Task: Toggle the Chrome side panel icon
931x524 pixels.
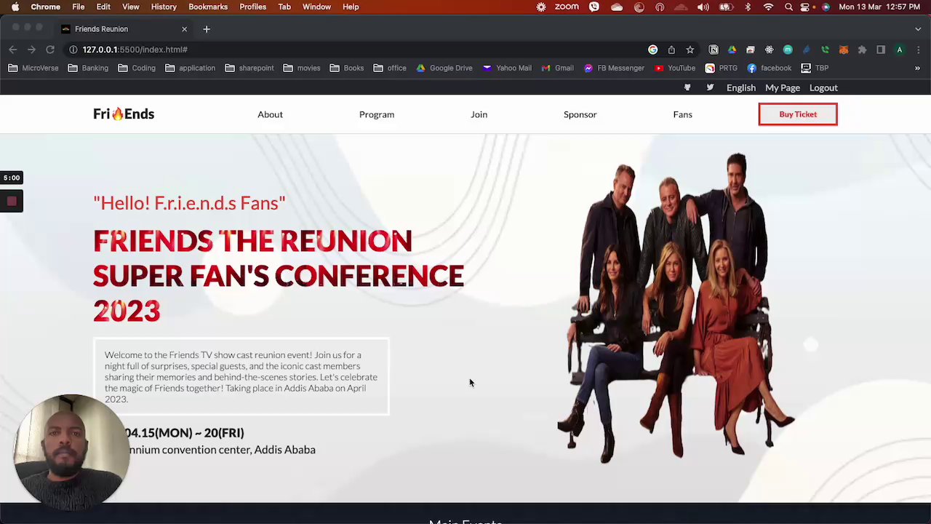Action: [881, 49]
